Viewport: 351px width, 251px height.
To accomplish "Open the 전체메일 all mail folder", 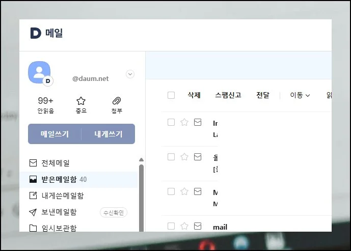I will click(x=56, y=163).
